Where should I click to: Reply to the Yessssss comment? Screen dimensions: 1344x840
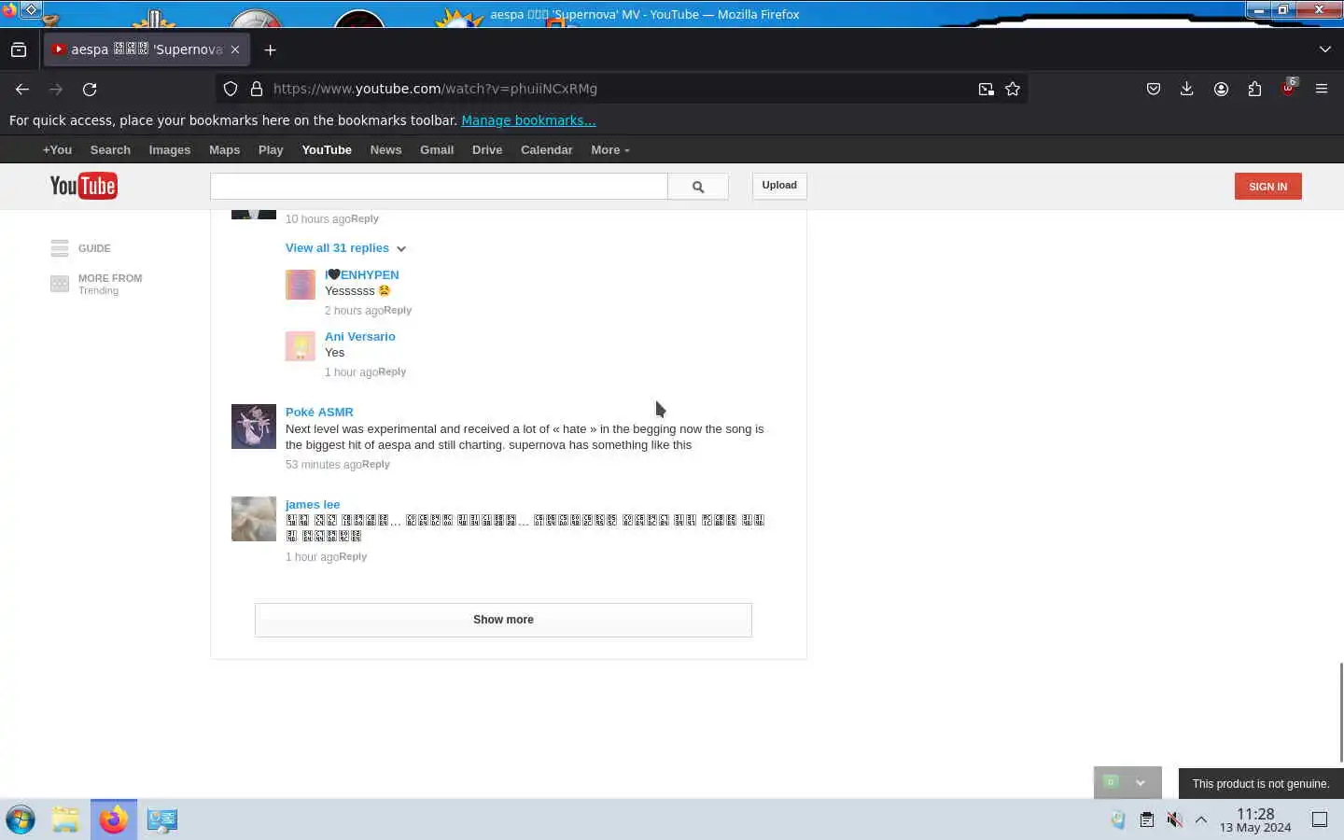click(x=398, y=310)
